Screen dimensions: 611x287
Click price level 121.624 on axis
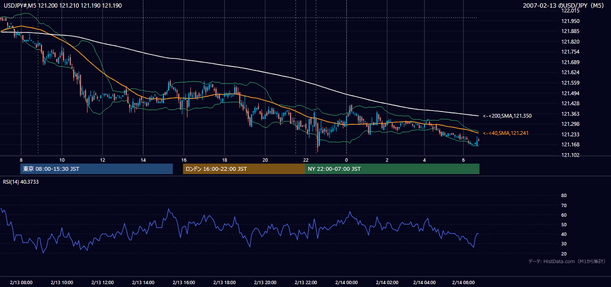tap(570, 73)
